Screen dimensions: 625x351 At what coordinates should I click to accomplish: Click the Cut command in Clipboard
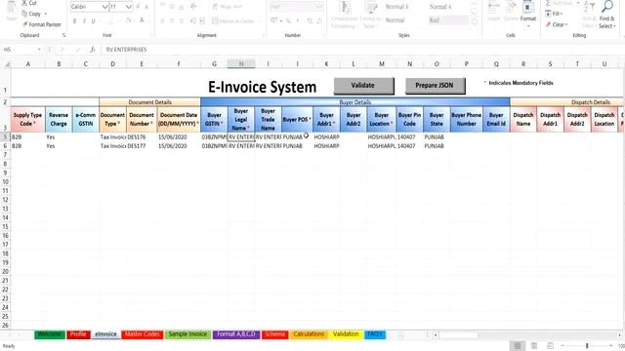pyautogui.click(x=30, y=3)
